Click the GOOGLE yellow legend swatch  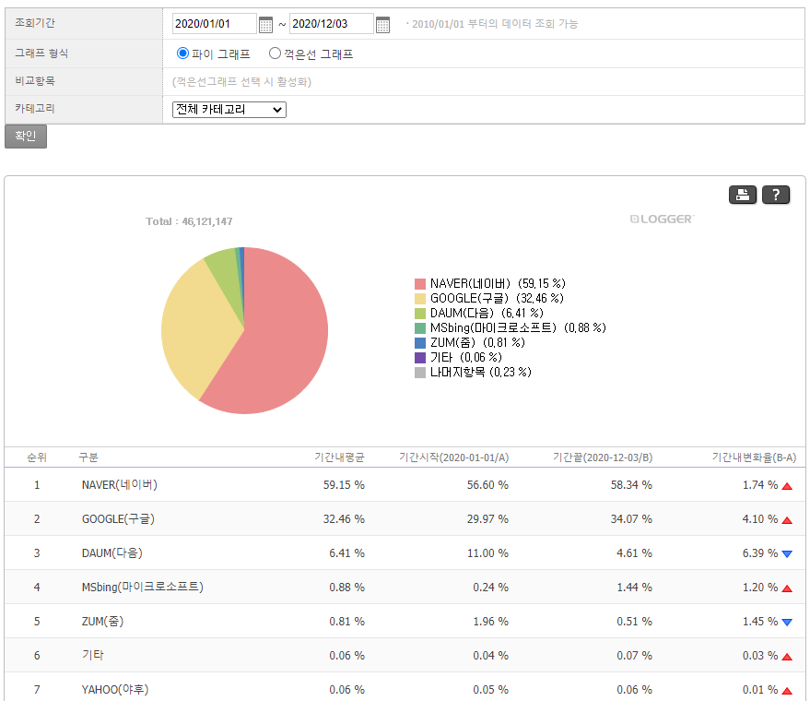click(x=420, y=299)
